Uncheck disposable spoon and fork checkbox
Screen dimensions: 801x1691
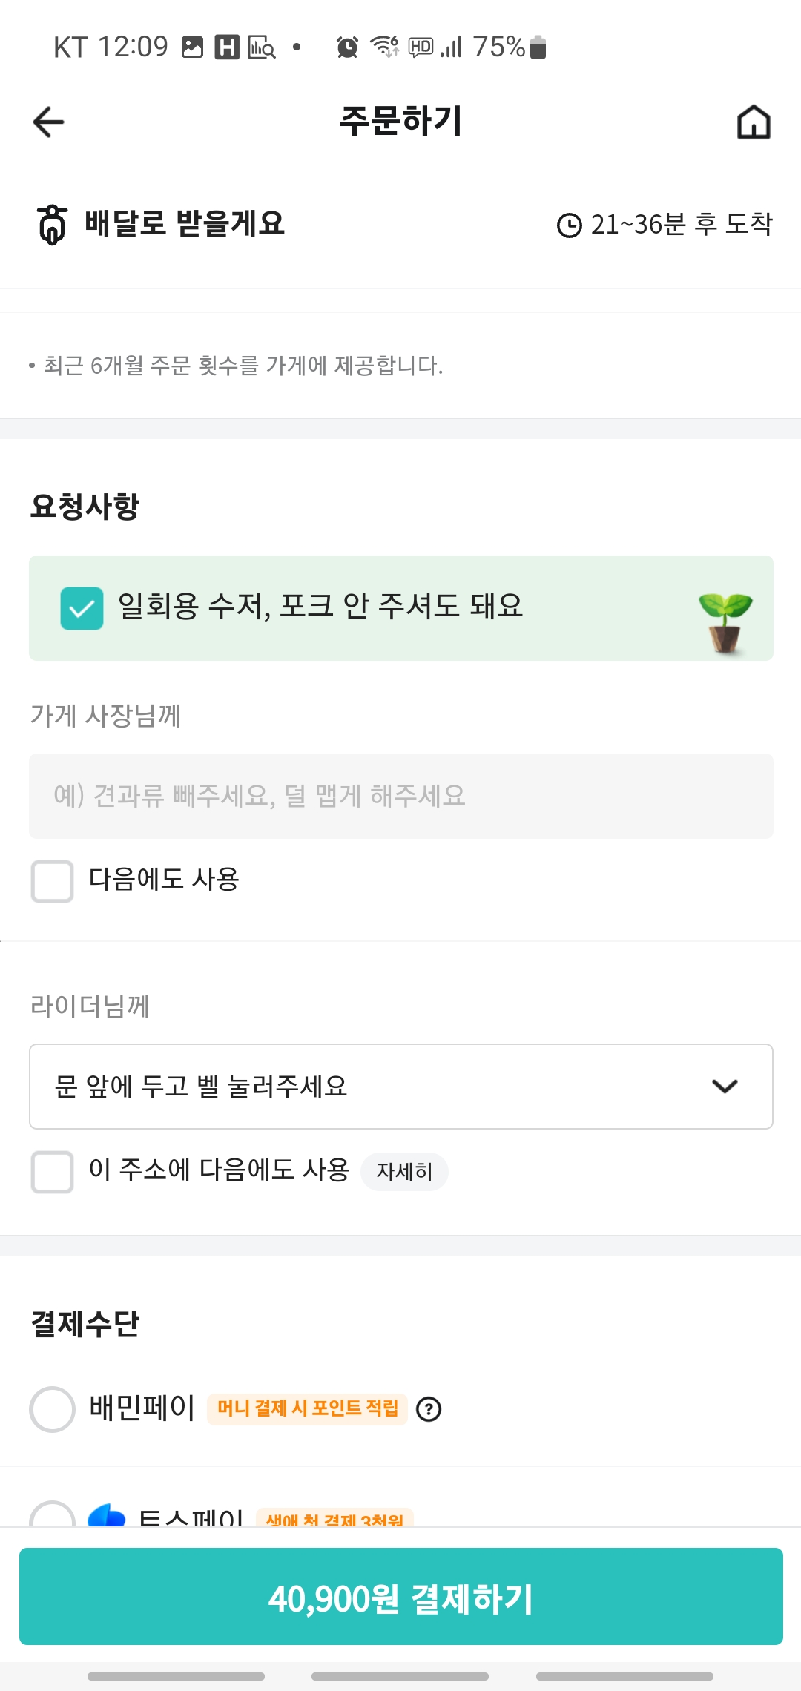click(82, 608)
